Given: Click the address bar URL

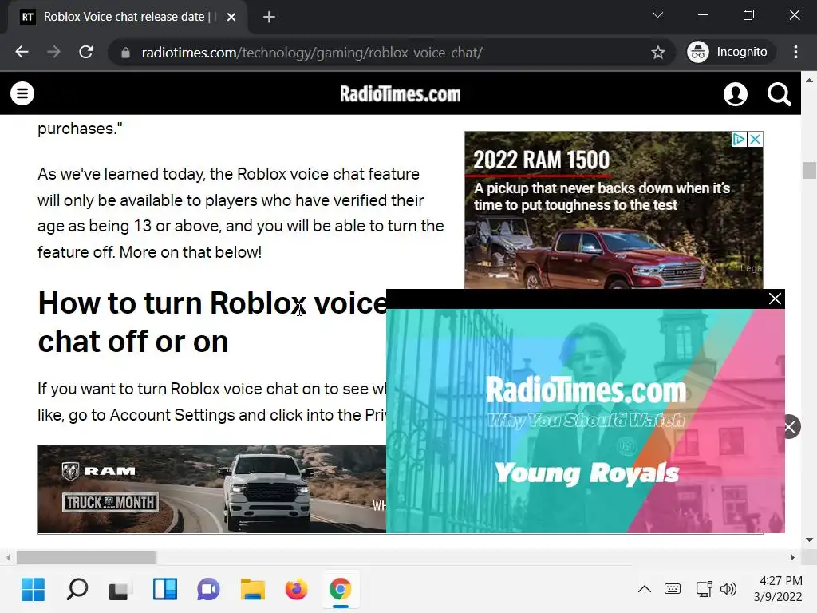Looking at the screenshot, I should (x=312, y=53).
